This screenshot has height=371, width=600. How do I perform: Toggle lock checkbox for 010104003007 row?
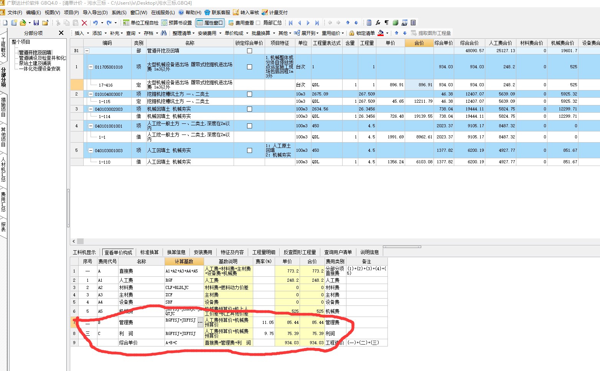[249, 94]
